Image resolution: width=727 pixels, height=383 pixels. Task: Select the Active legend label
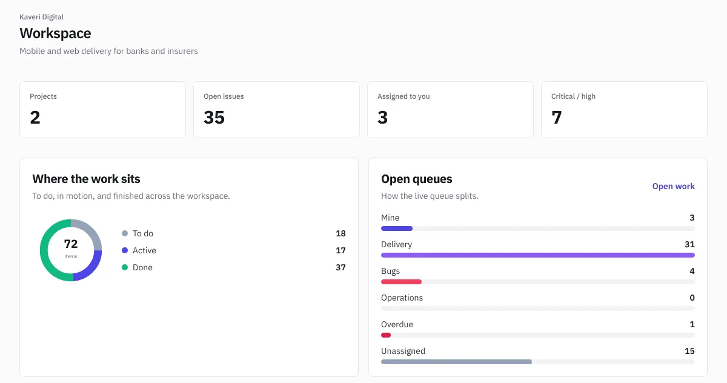tap(144, 250)
